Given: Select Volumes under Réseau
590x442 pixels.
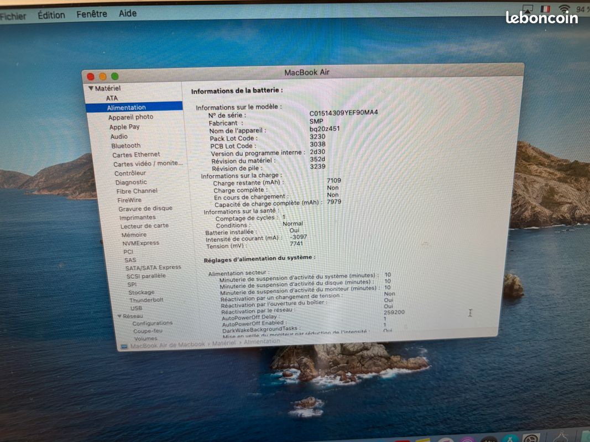Looking at the screenshot, I should pos(145,339).
